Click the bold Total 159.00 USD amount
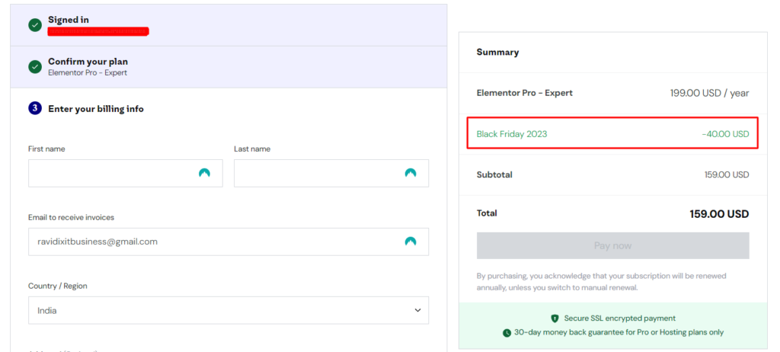The width and height of the screenshot is (780, 352). tap(719, 214)
